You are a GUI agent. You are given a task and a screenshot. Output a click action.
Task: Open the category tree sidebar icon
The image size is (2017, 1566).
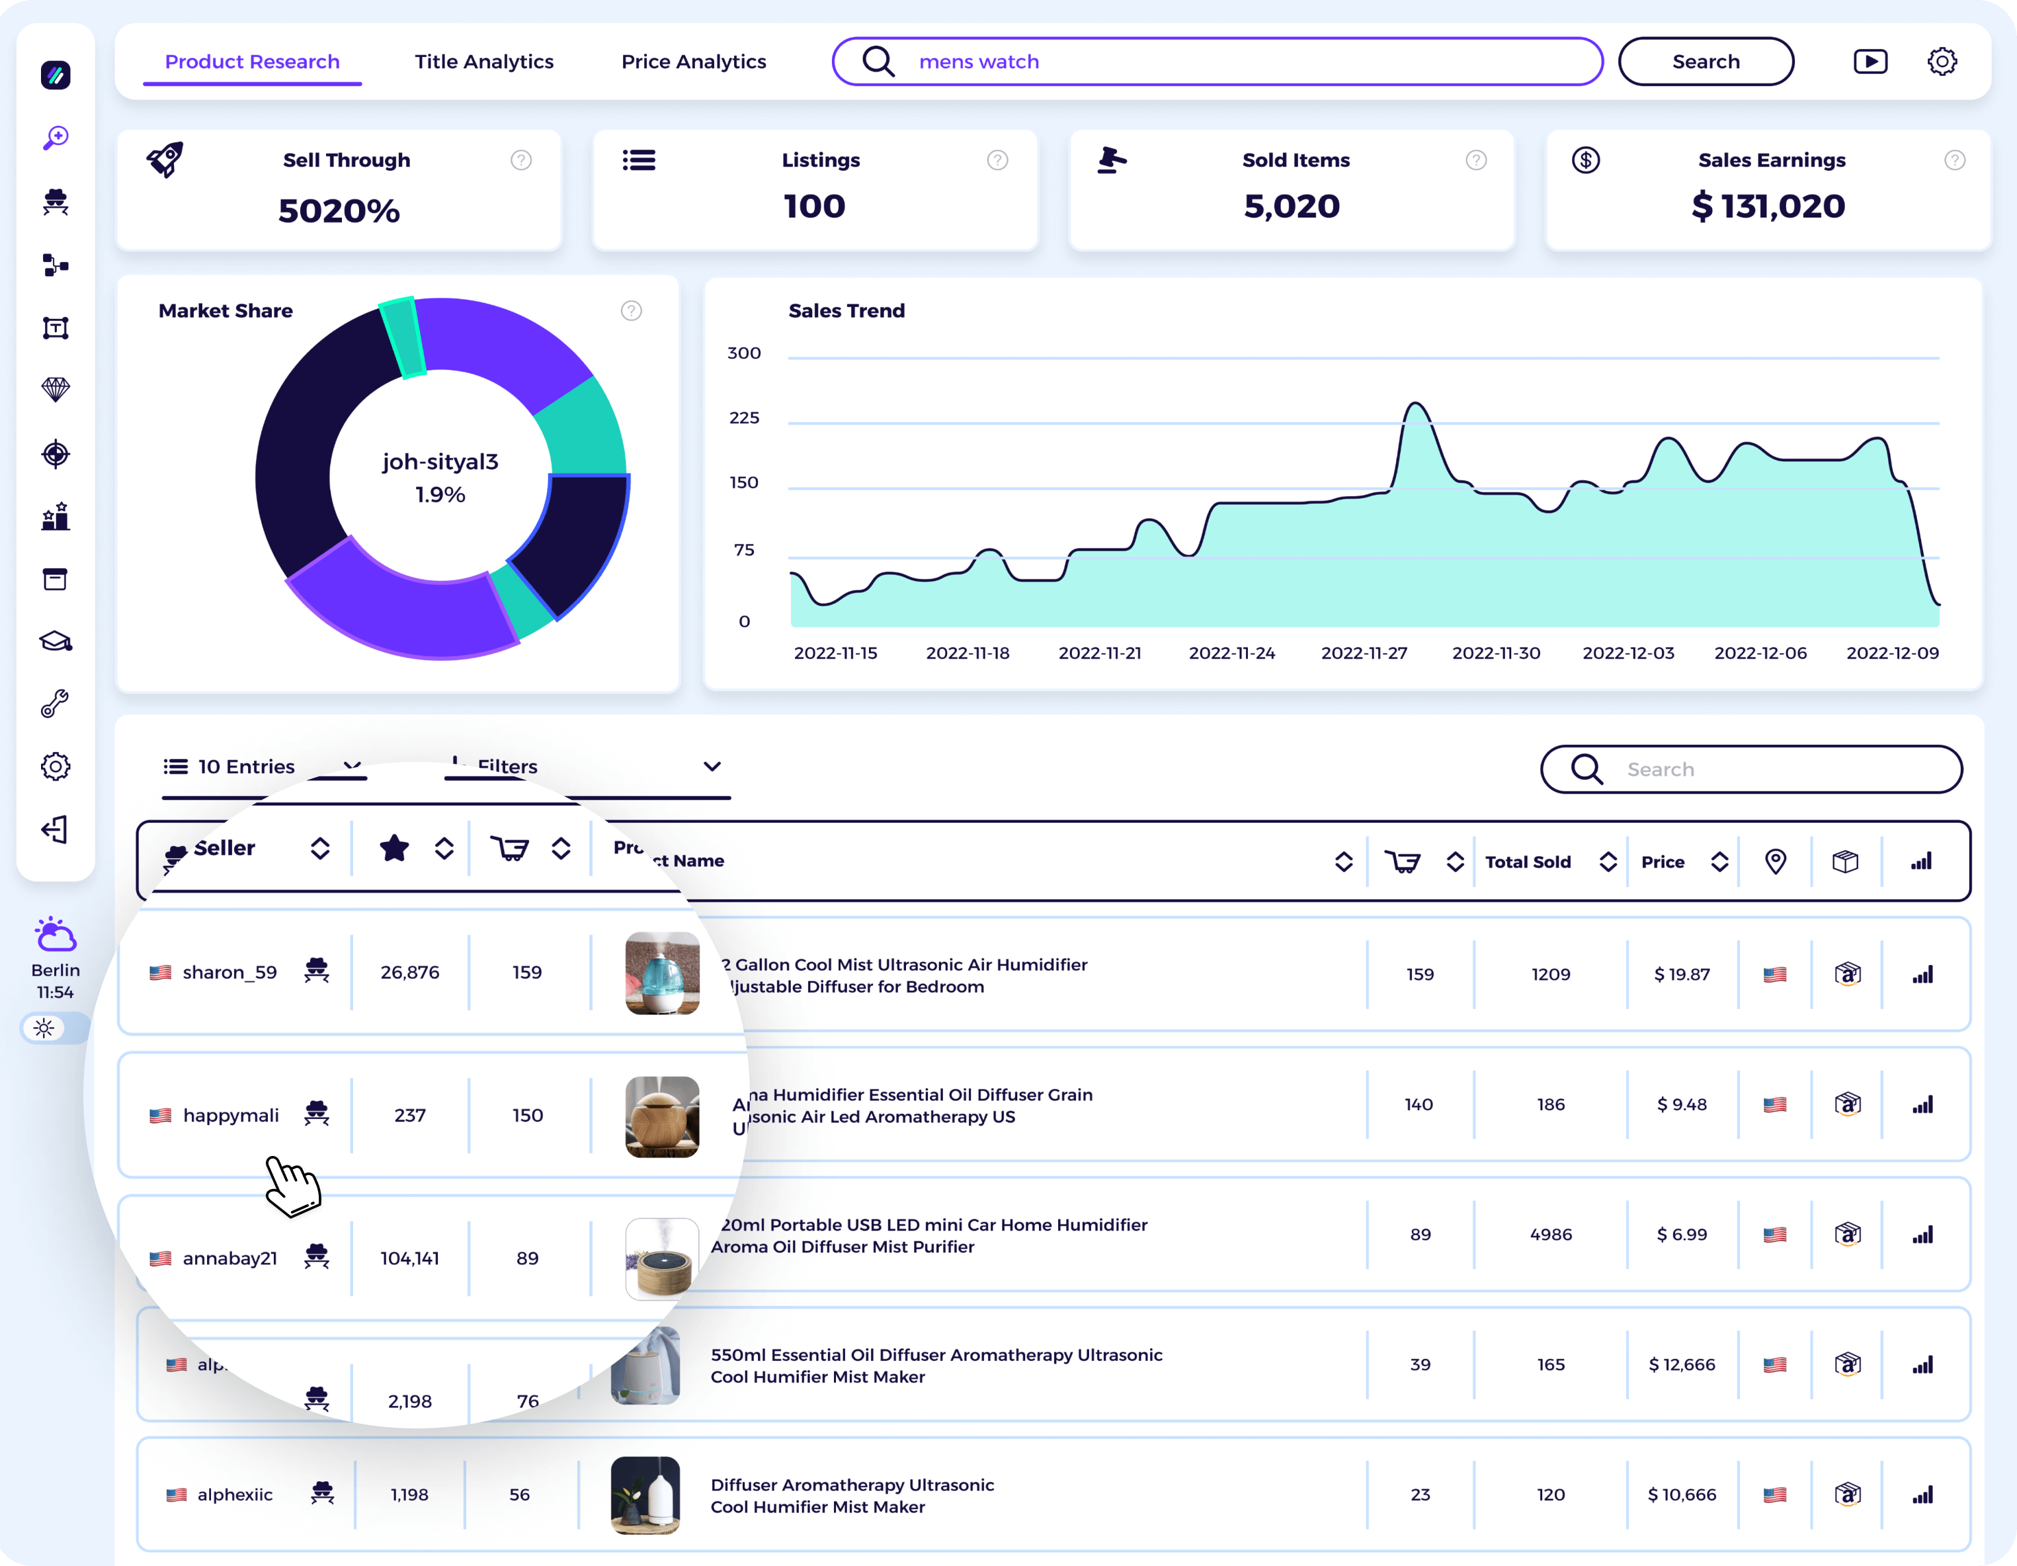point(56,265)
